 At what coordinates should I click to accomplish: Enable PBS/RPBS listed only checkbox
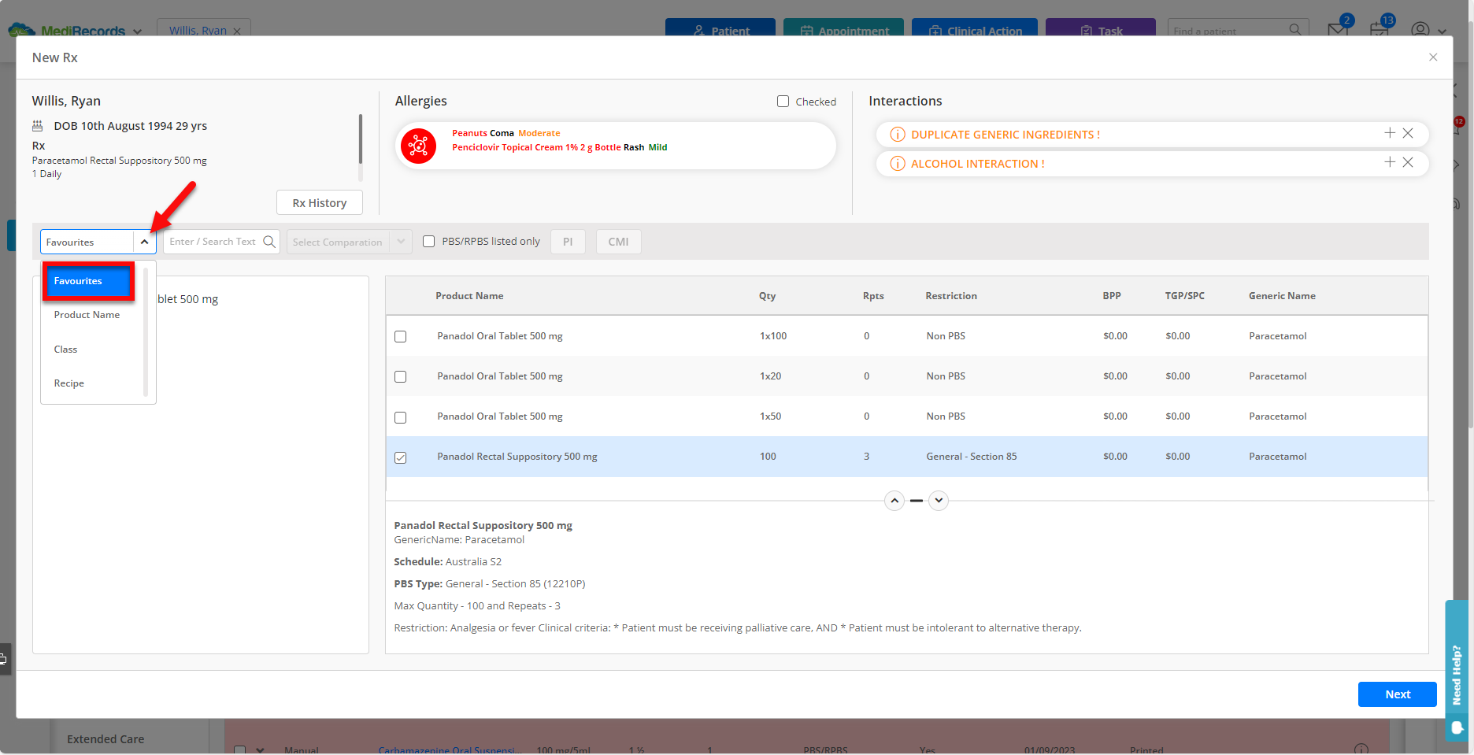(x=428, y=242)
